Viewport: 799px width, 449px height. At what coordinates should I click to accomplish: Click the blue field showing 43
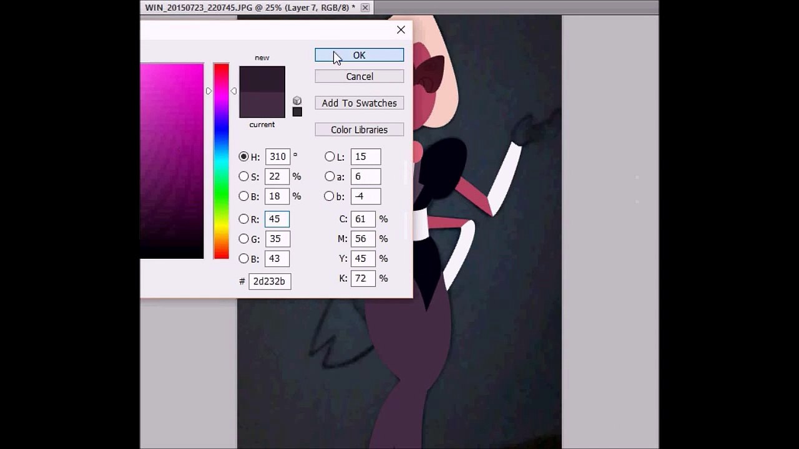click(277, 258)
